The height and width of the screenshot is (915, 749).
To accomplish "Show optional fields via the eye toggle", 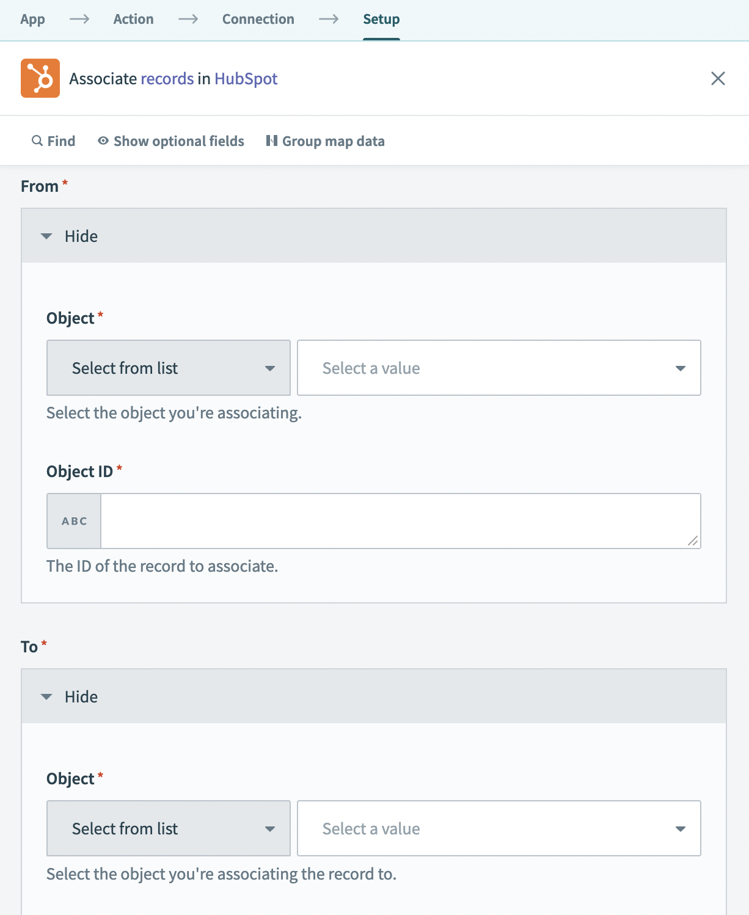I will pyautogui.click(x=103, y=141).
